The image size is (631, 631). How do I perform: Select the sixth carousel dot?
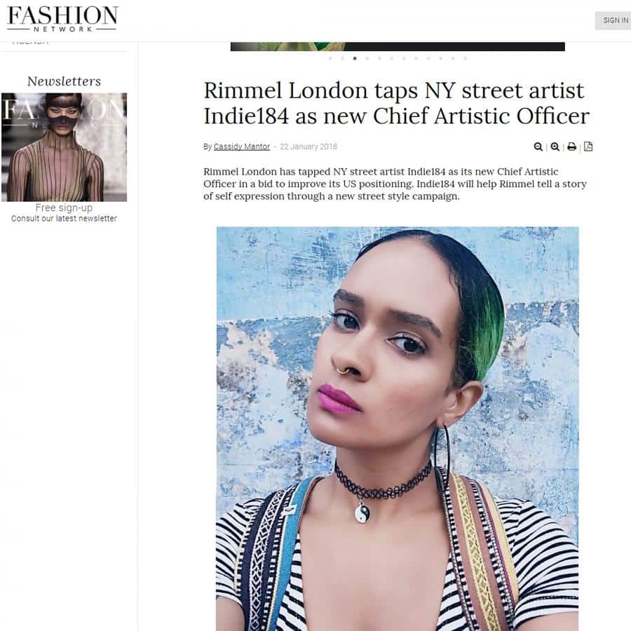[x=391, y=58]
